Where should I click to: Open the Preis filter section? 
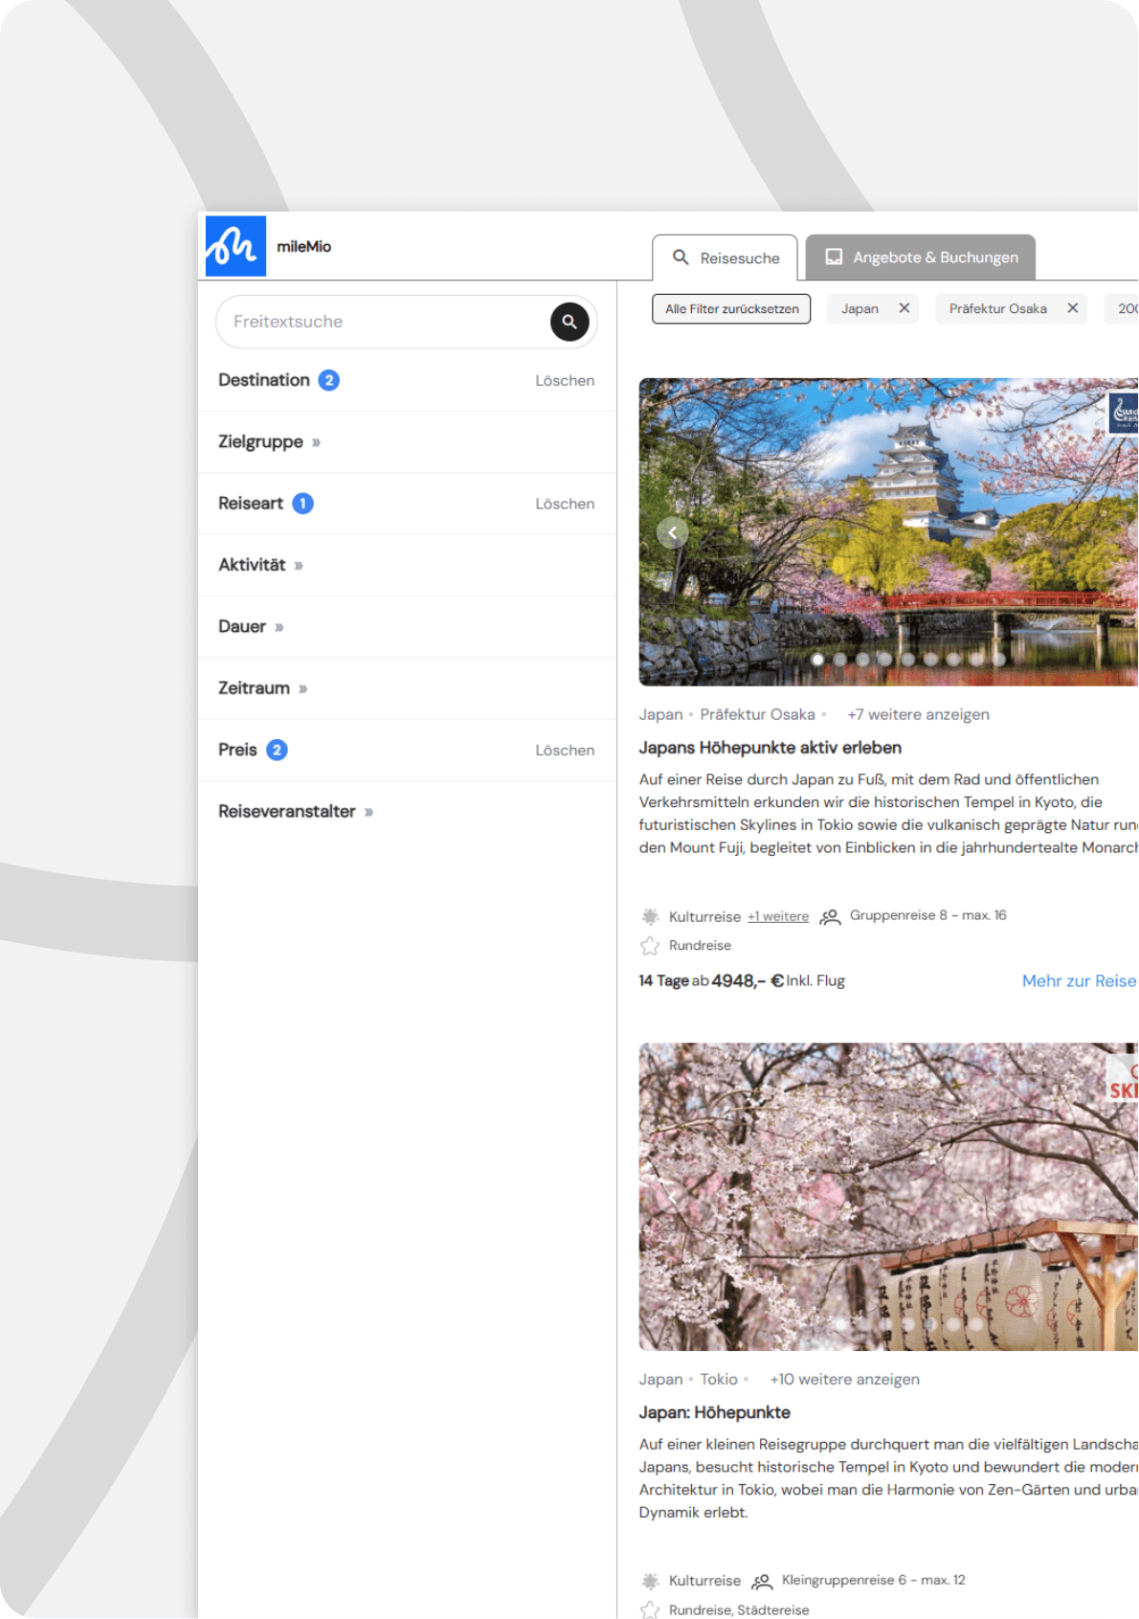point(237,750)
